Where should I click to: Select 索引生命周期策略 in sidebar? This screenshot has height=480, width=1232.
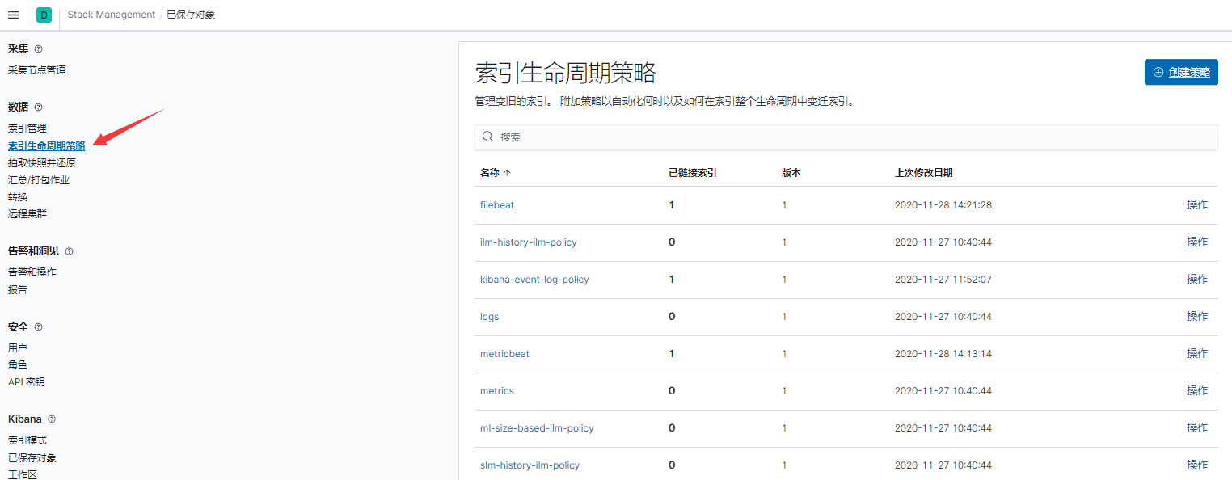47,146
